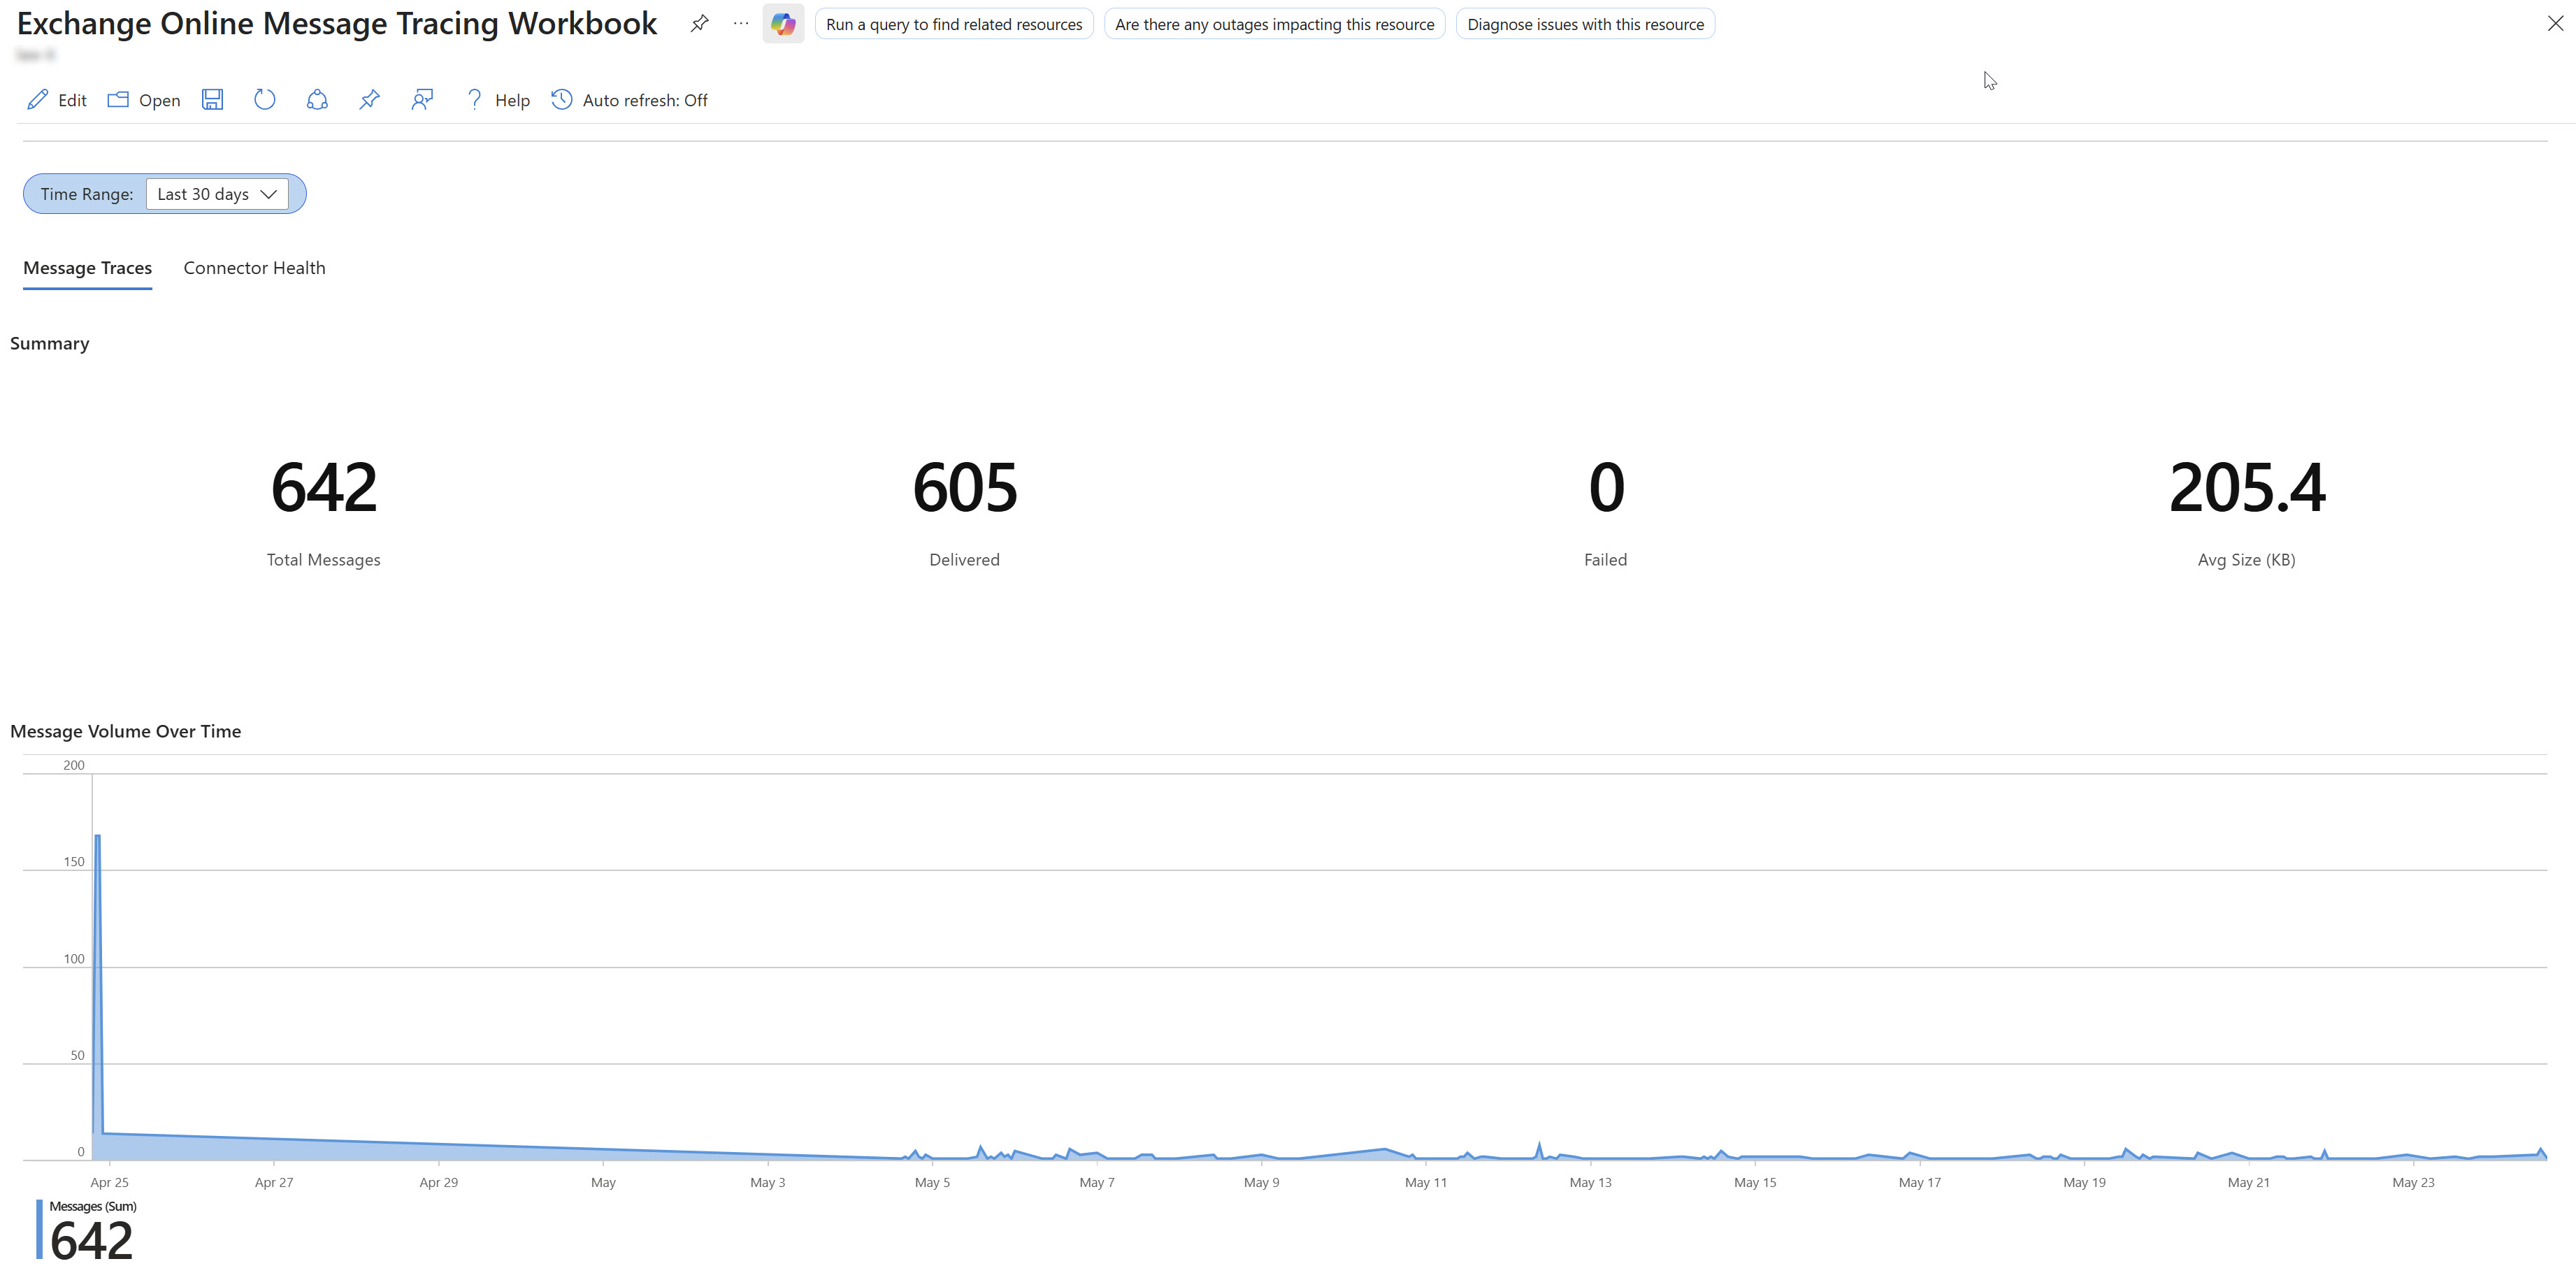Click the 'Exchange Online Message Tracing Workbook' title
The width and height of the screenshot is (2576, 1266).
click(x=337, y=23)
